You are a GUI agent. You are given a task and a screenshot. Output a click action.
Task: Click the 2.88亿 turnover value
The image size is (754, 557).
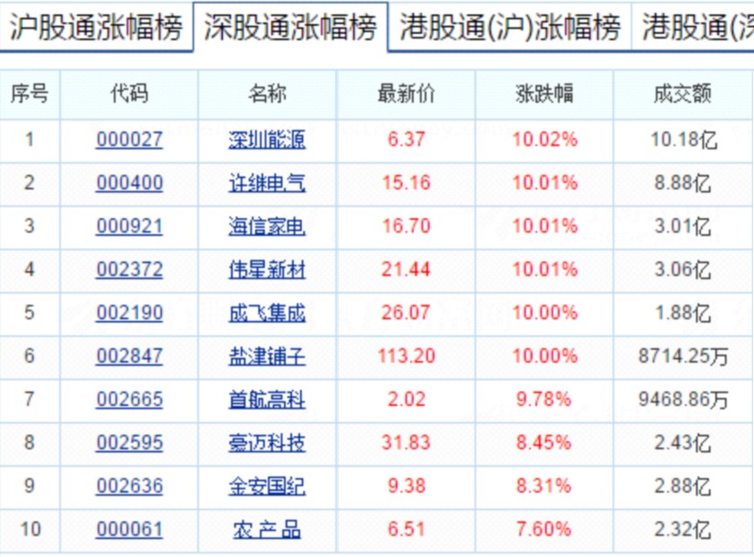(x=683, y=486)
